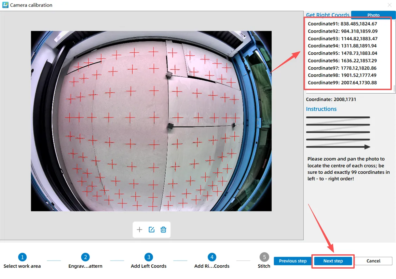Proceed with the Next step button
Viewport: 396px width, 279px height.
(x=333, y=261)
